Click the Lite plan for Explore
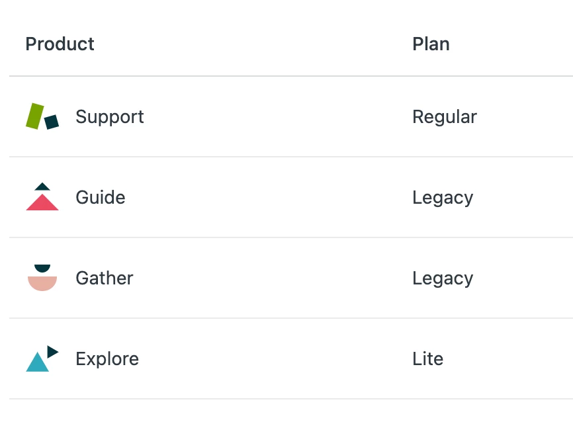This screenshot has width=573, height=422. pyautogui.click(x=428, y=359)
